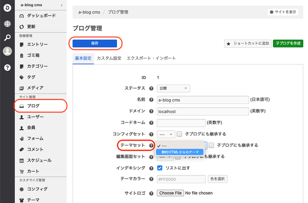The image size is (308, 203).
Task: Switch to the カスタム設定 tab
Action: point(109,58)
